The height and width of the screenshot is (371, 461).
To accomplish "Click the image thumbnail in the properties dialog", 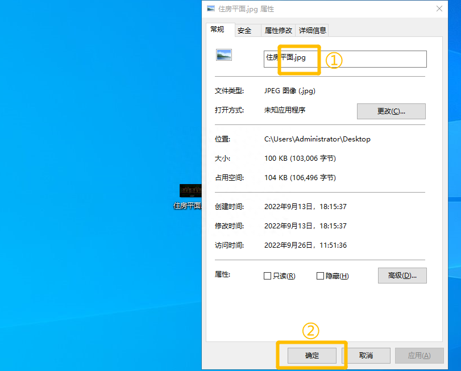I will pyautogui.click(x=225, y=55).
